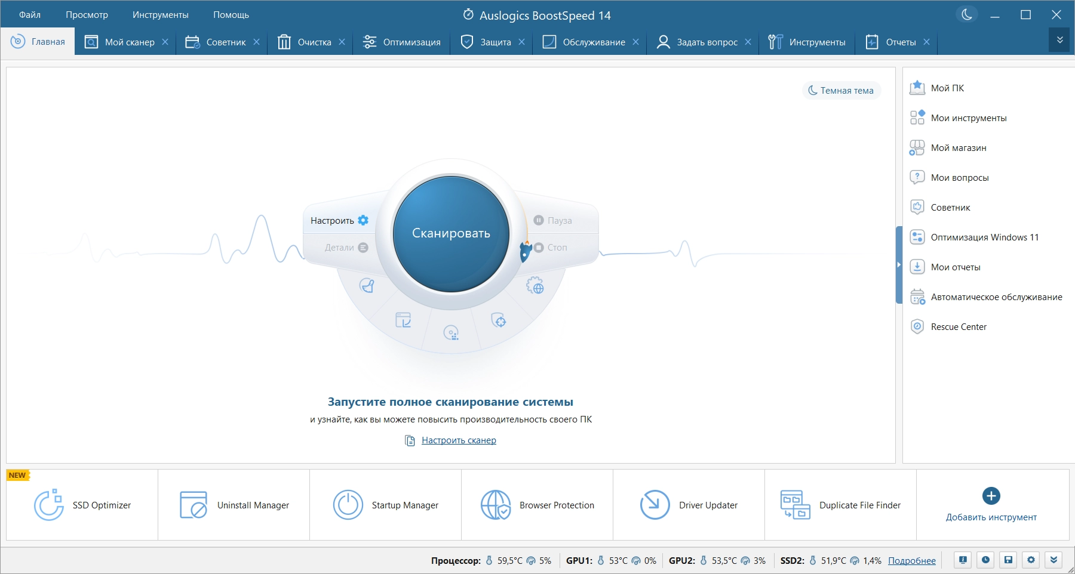Switch to the Главная tab
This screenshot has width=1075, height=574.
[x=38, y=42]
